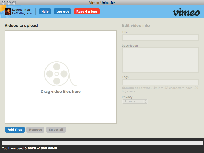Viewport: 204px width, 153px height.
Task: Click the Select all button
Action: (56, 130)
